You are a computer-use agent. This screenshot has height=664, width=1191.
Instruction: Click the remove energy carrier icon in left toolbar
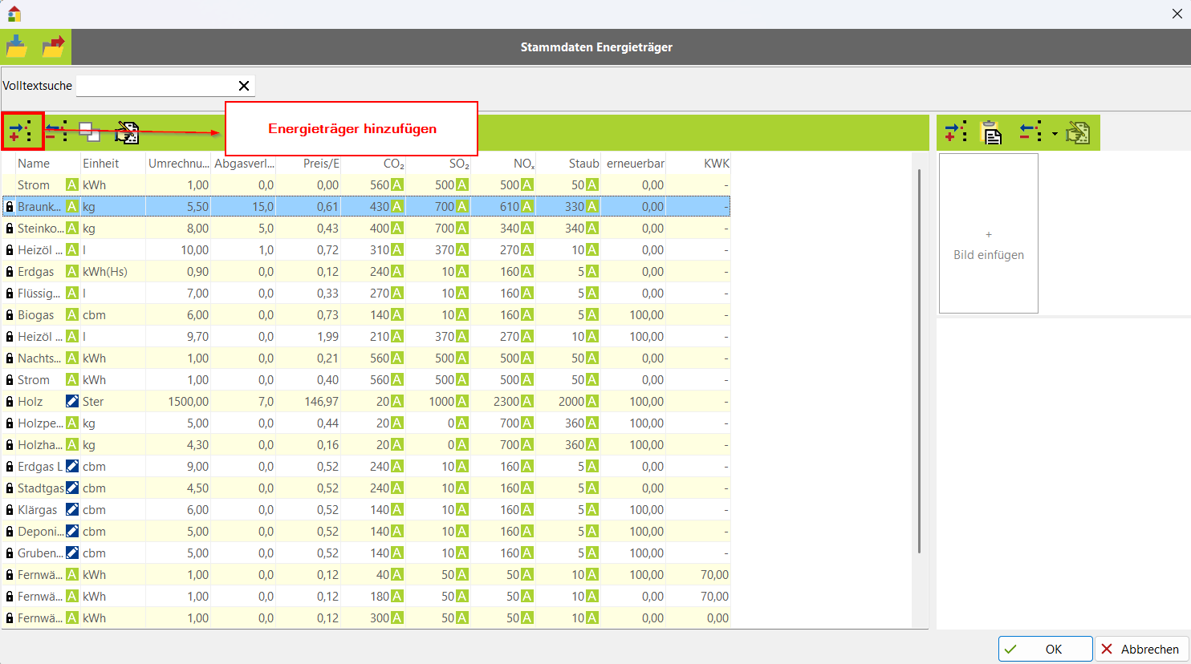56,132
